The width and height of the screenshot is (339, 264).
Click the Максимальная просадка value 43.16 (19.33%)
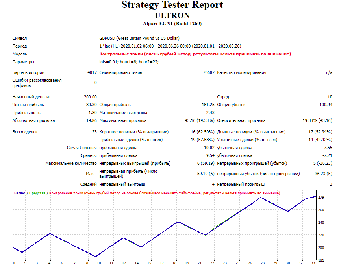[x=199, y=120]
